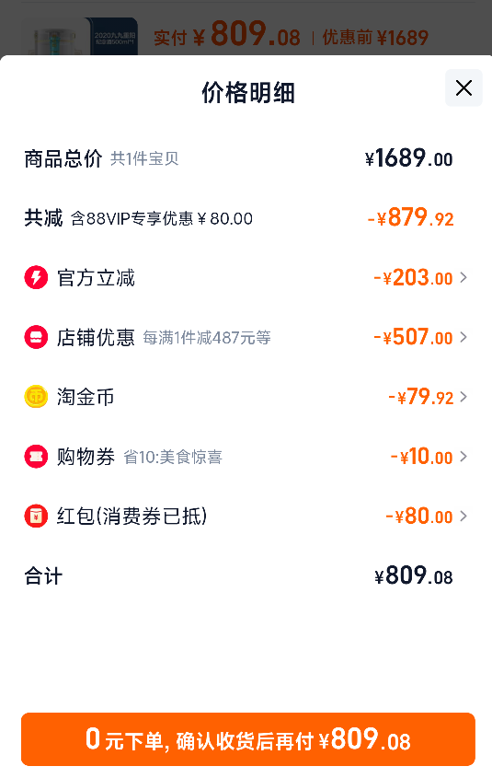Tap the 红包 red envelope icon
This screenshot has width=492, height=778.
36,516
